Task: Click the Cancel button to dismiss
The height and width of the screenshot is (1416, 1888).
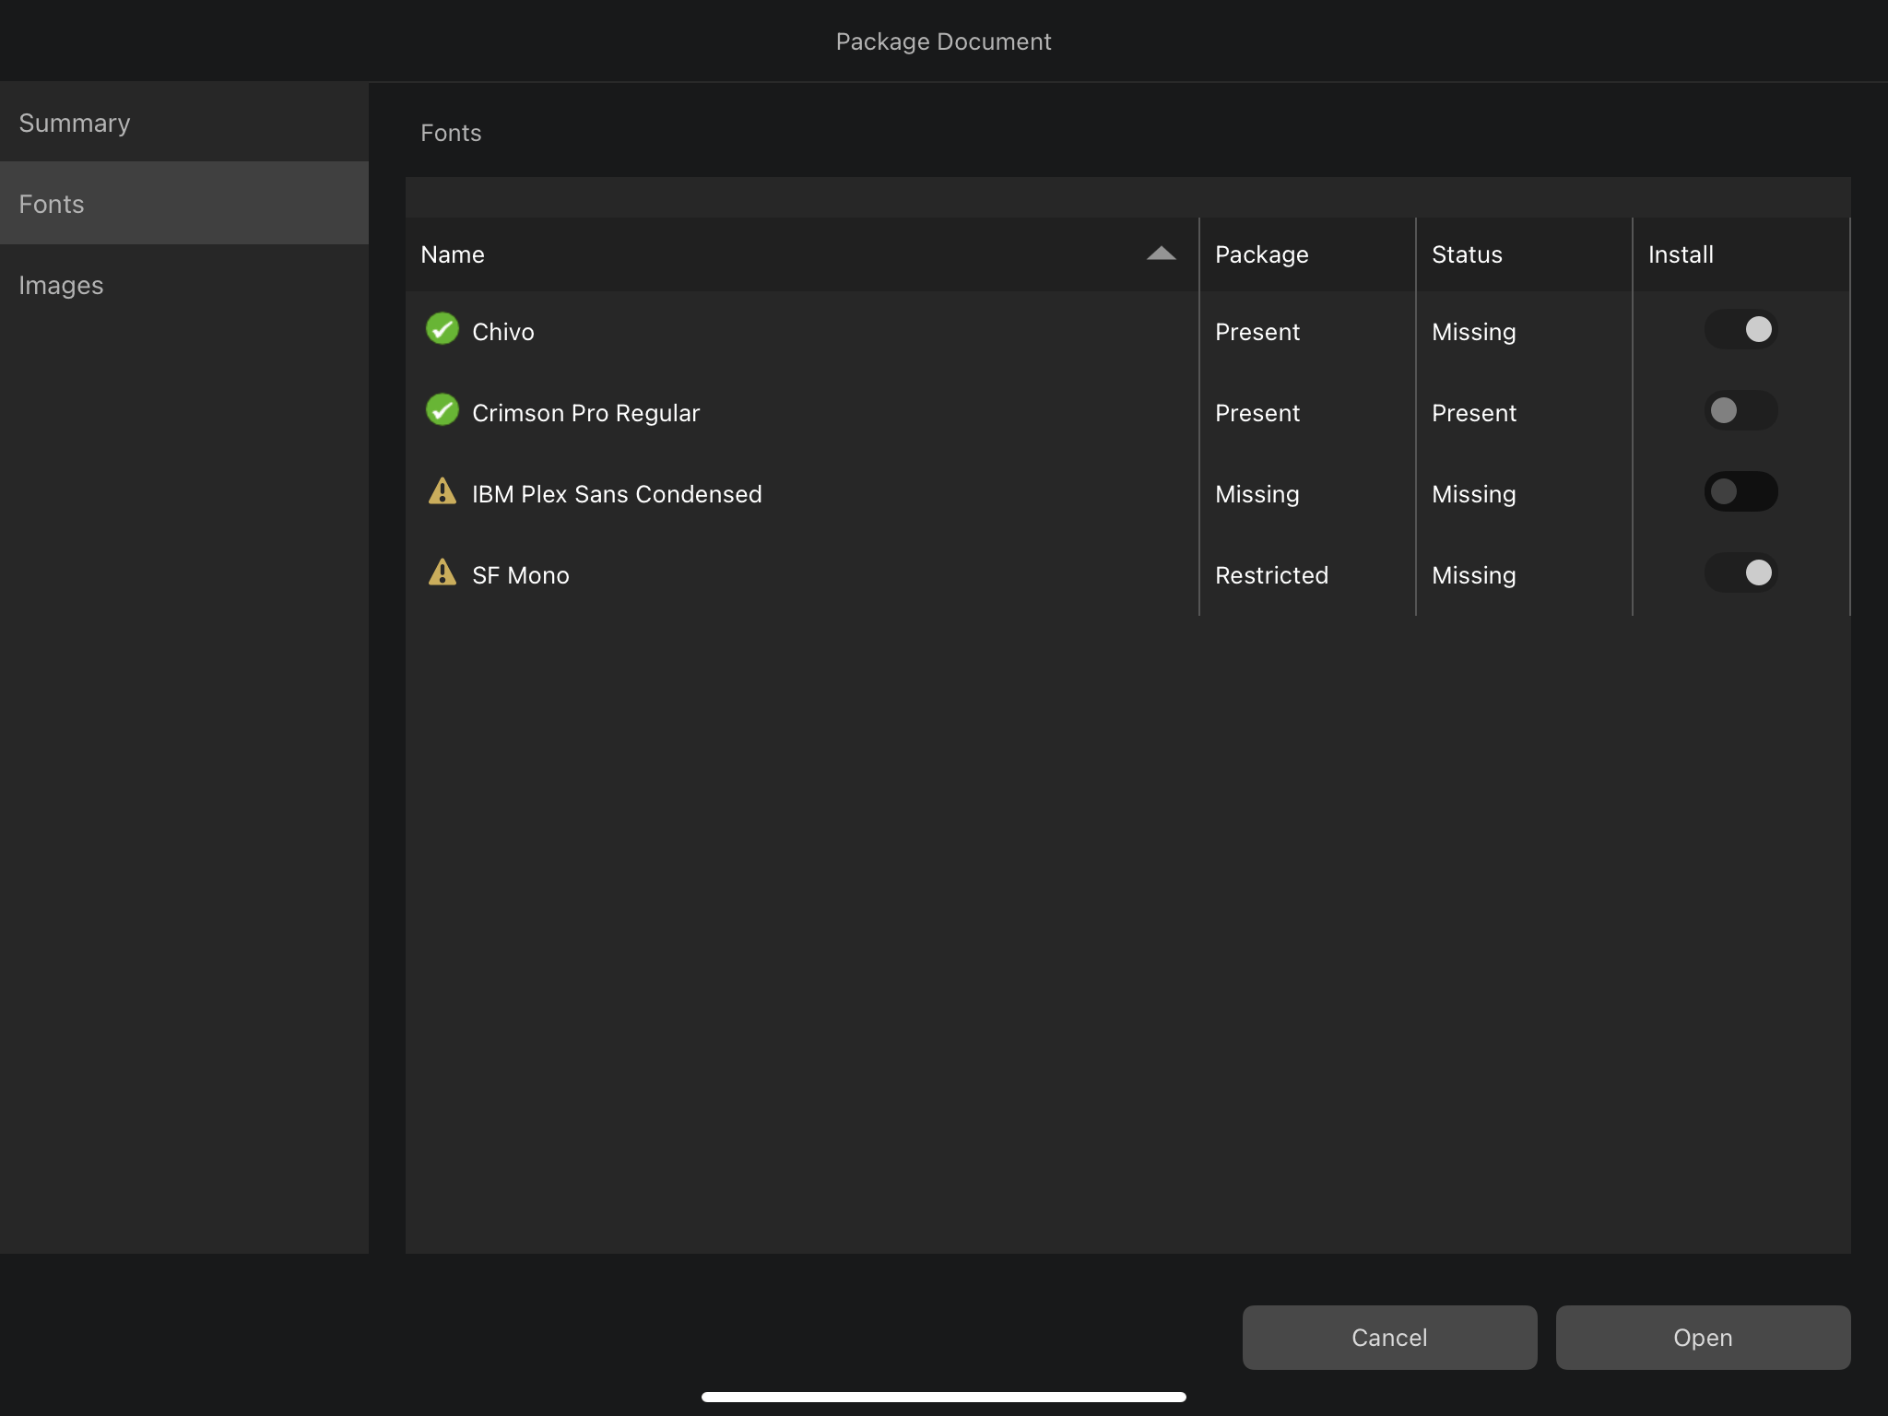Action: [x=1388, y=1337]
